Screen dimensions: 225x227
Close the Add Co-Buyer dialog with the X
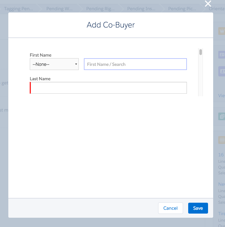coord(208,4)
